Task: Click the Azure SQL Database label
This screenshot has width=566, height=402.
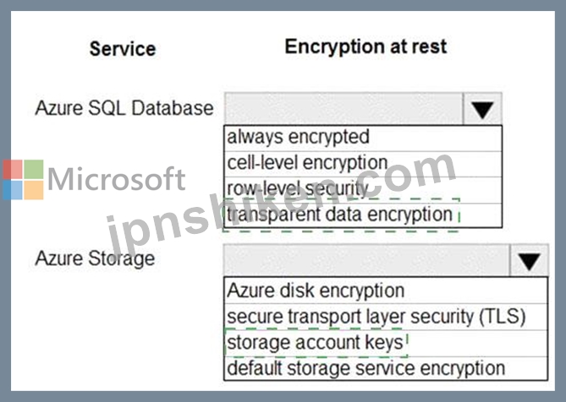Action: 124,108
